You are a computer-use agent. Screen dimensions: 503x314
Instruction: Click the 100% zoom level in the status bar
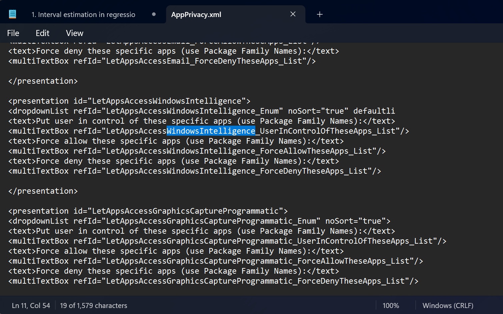click(x=391, y=306)
